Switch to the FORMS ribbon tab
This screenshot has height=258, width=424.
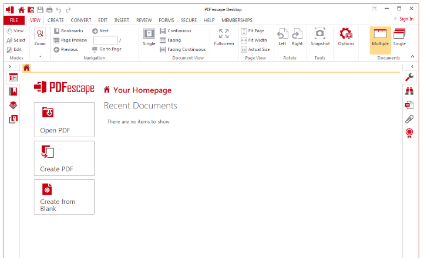coord(166,21)
